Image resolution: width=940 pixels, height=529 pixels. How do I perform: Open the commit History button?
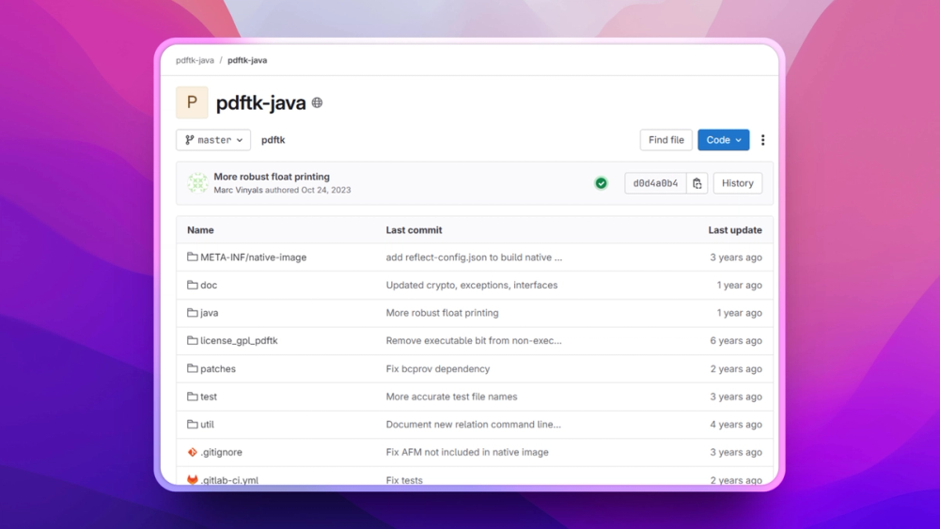(x=737, y=183)
